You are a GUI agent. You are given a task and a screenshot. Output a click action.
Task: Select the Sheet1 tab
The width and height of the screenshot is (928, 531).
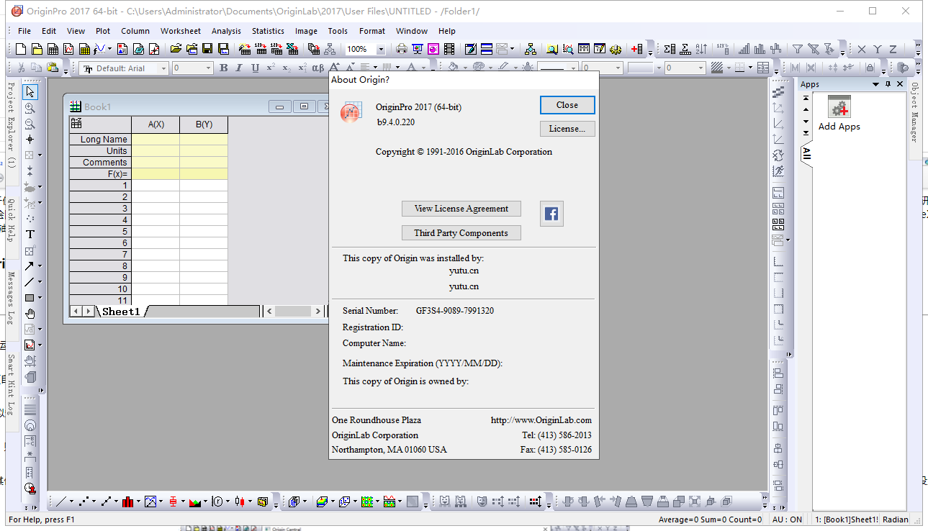(120, 312)
